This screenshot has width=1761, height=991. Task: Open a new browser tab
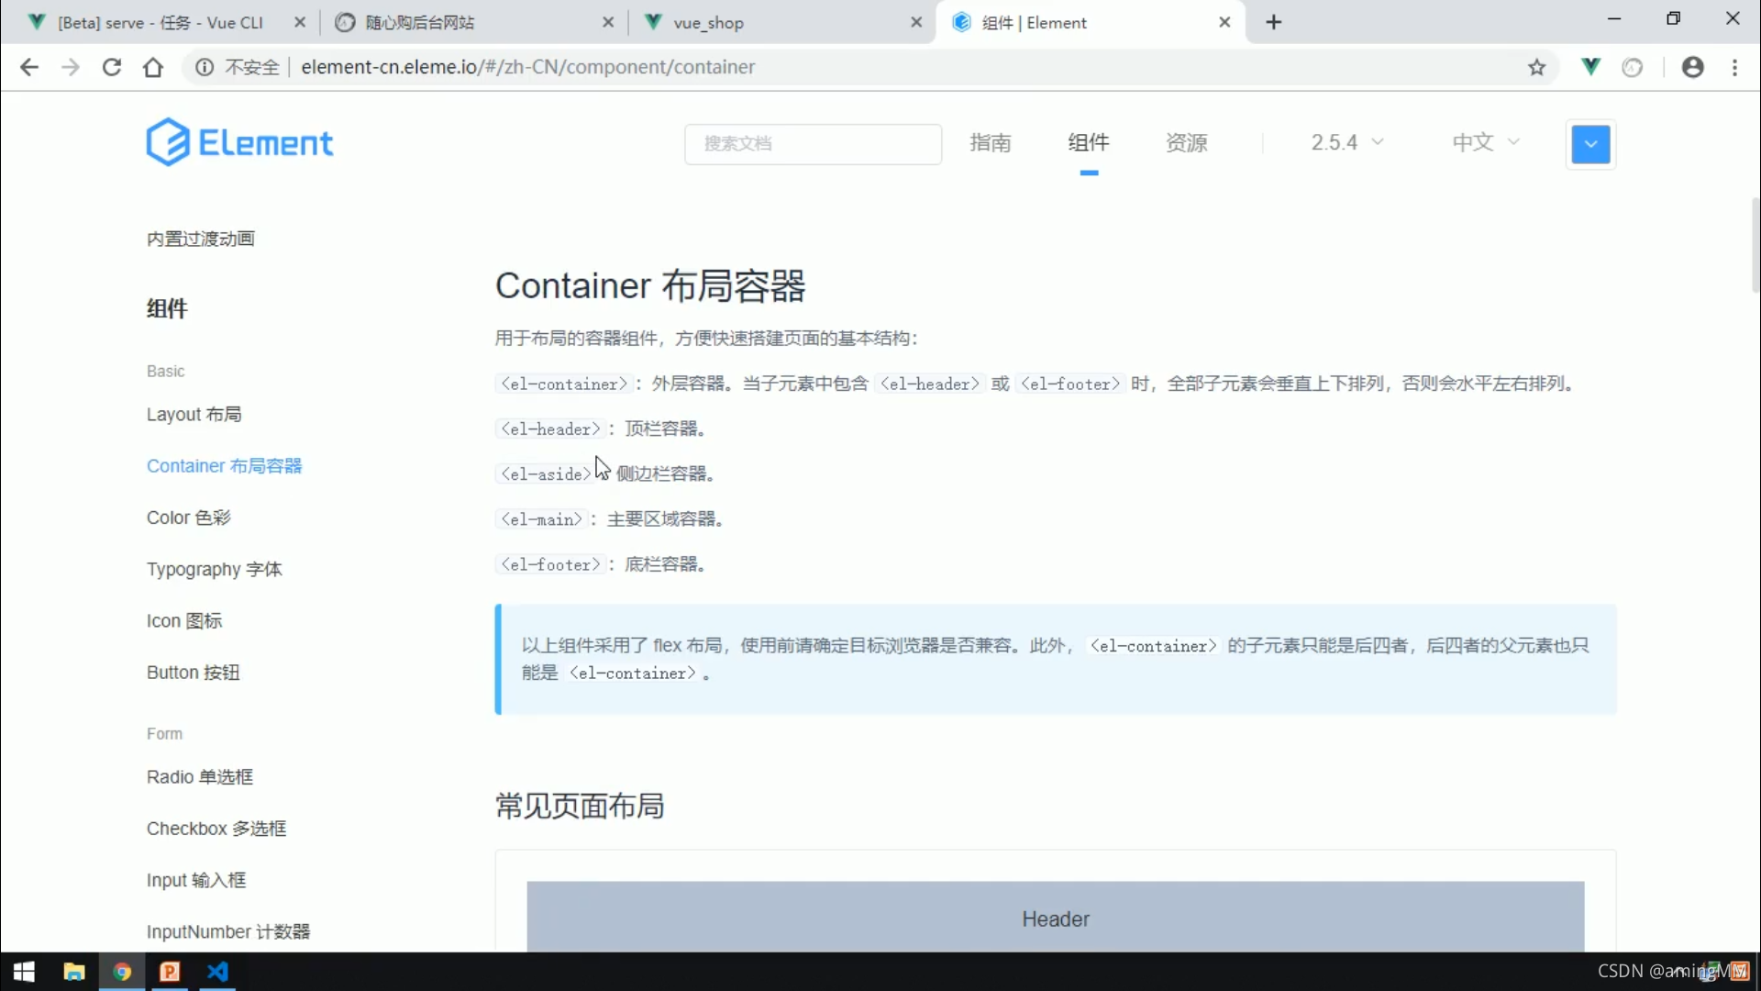pos(1274,22)
